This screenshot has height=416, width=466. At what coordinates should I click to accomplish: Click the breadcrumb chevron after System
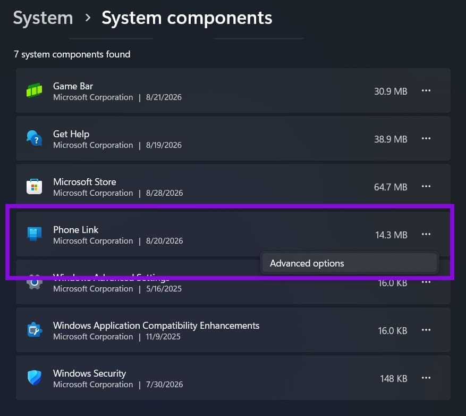[88, 18]
